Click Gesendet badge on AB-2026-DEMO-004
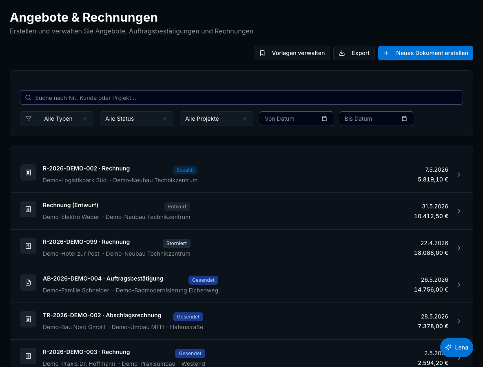 pyautogui.click(x=203, y=280)
